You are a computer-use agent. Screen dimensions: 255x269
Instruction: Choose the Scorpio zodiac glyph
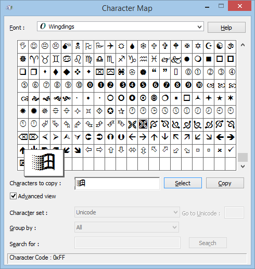point(110,59)
